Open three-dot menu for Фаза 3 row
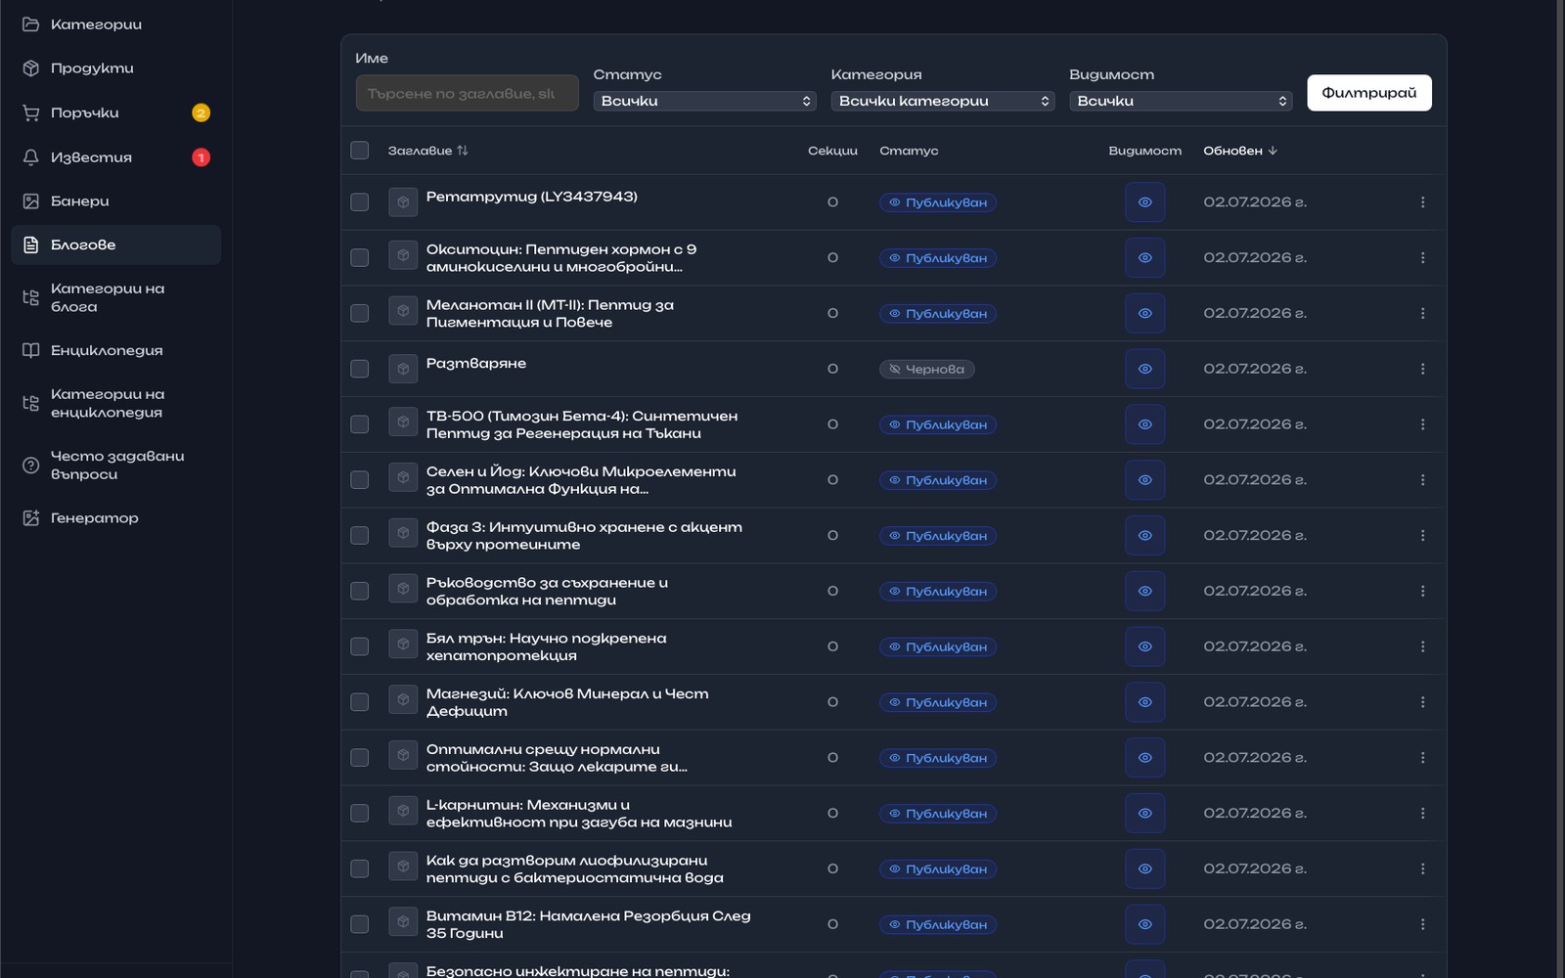This screenshot has width=1565, height=978. pyautogui.click(x=1422, y=535)
